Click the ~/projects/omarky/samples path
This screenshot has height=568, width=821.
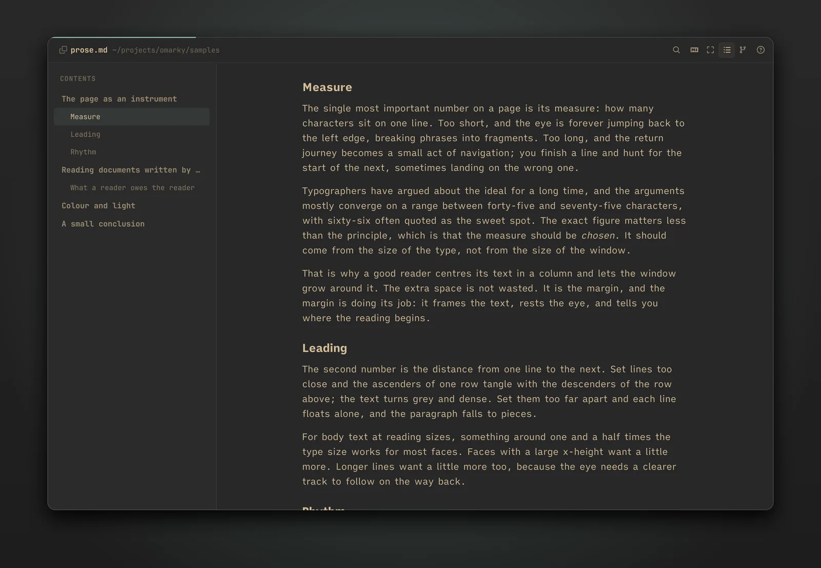point(166,50)
